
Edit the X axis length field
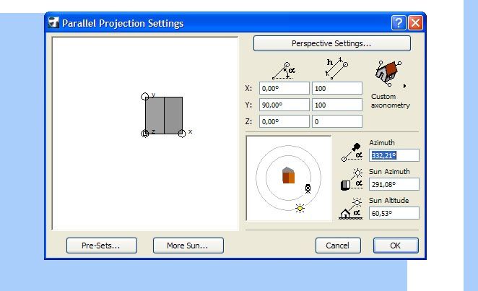coord(337,88)
